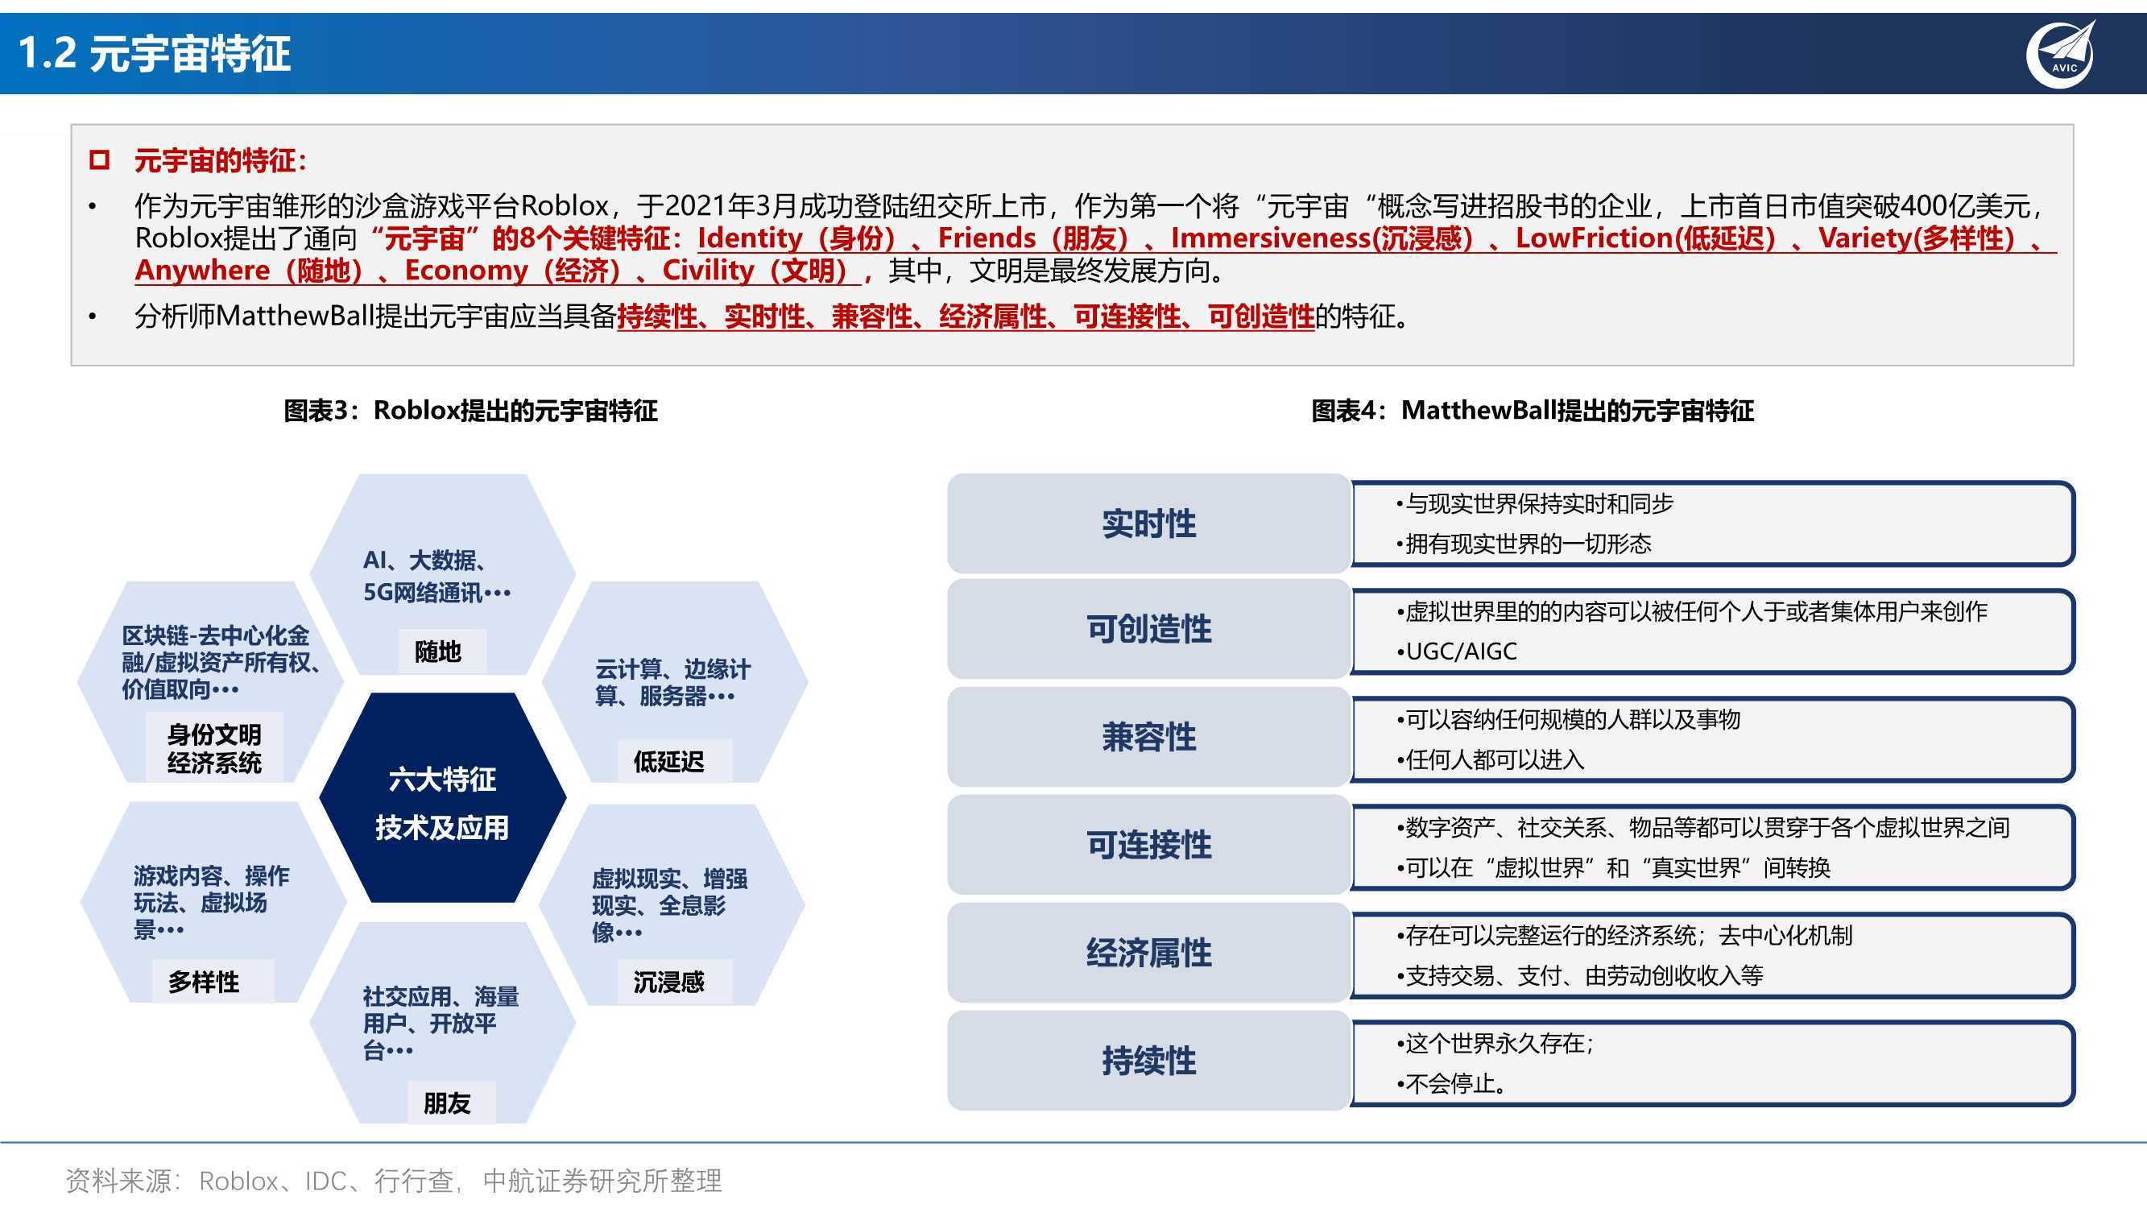Click the phrase 文明是最终发展方向
Viewport: 2147px width, 1208px height.
pos(1090,271)
